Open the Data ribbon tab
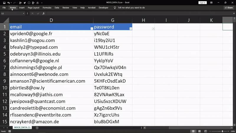The height and width of the screenshot is (133, 236). tap(57, 8)
